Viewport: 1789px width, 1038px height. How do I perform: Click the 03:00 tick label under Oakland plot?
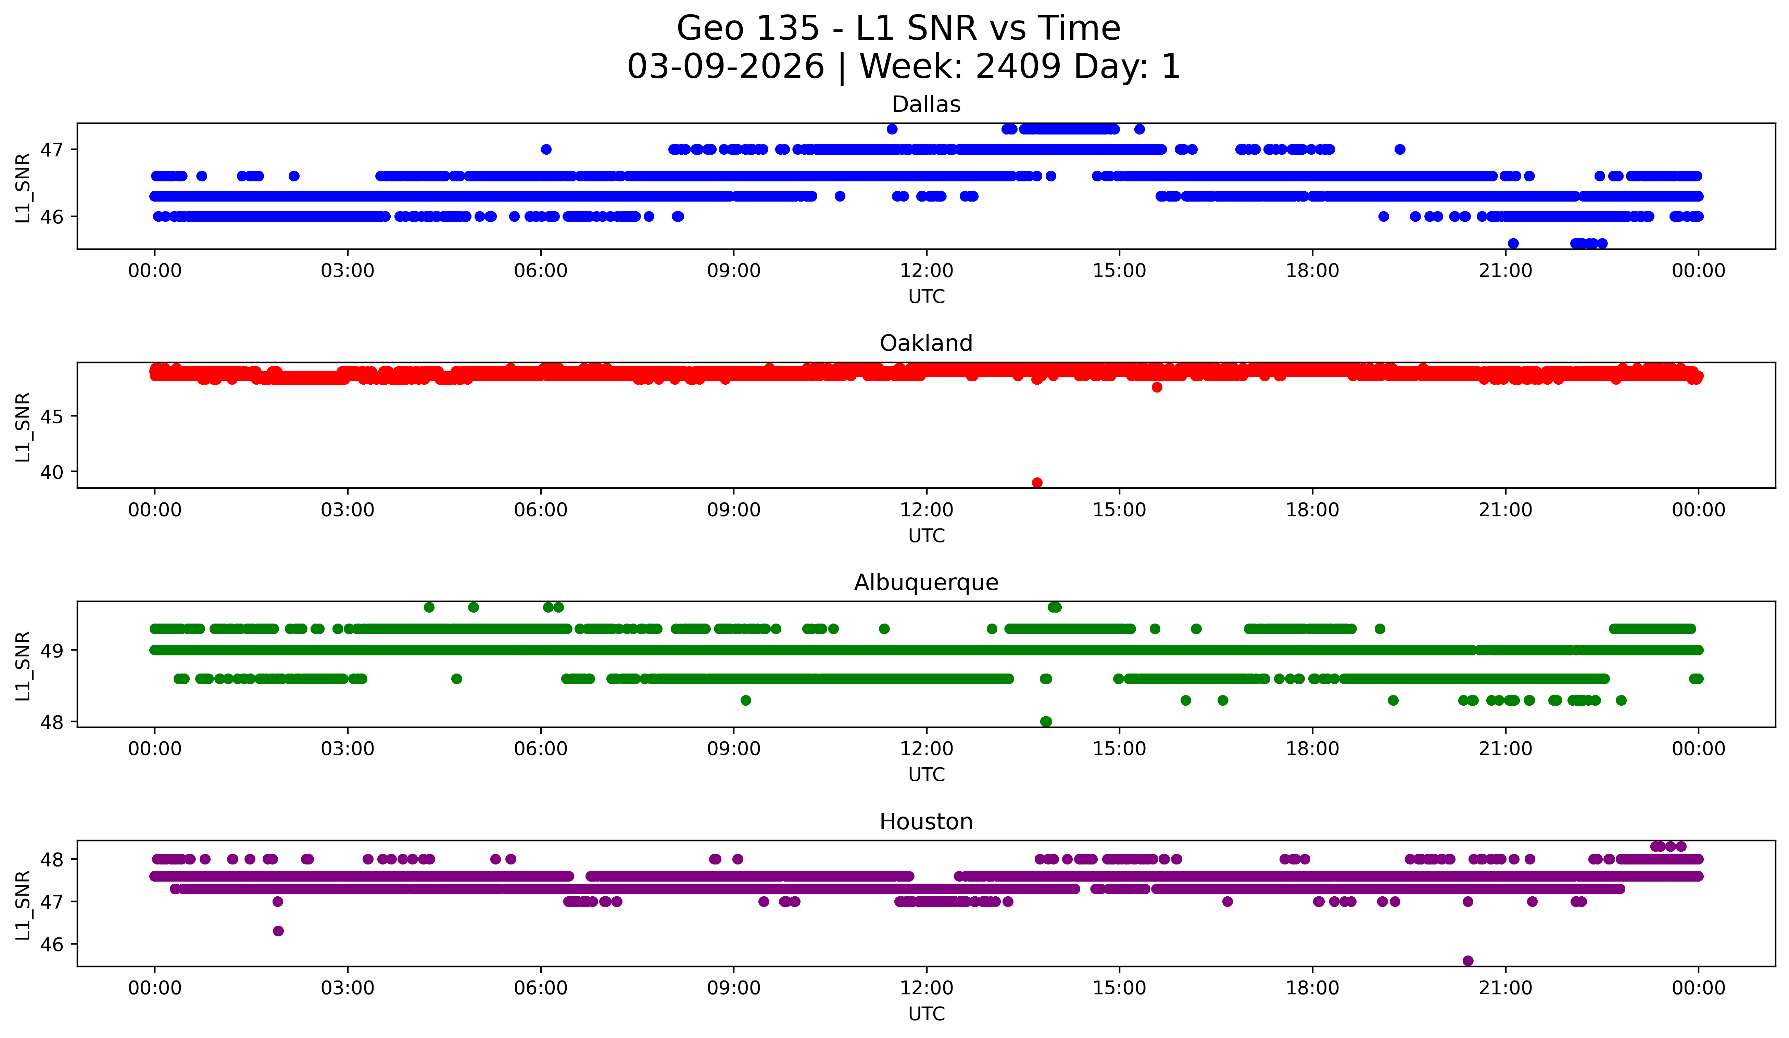tap(347, 510)
